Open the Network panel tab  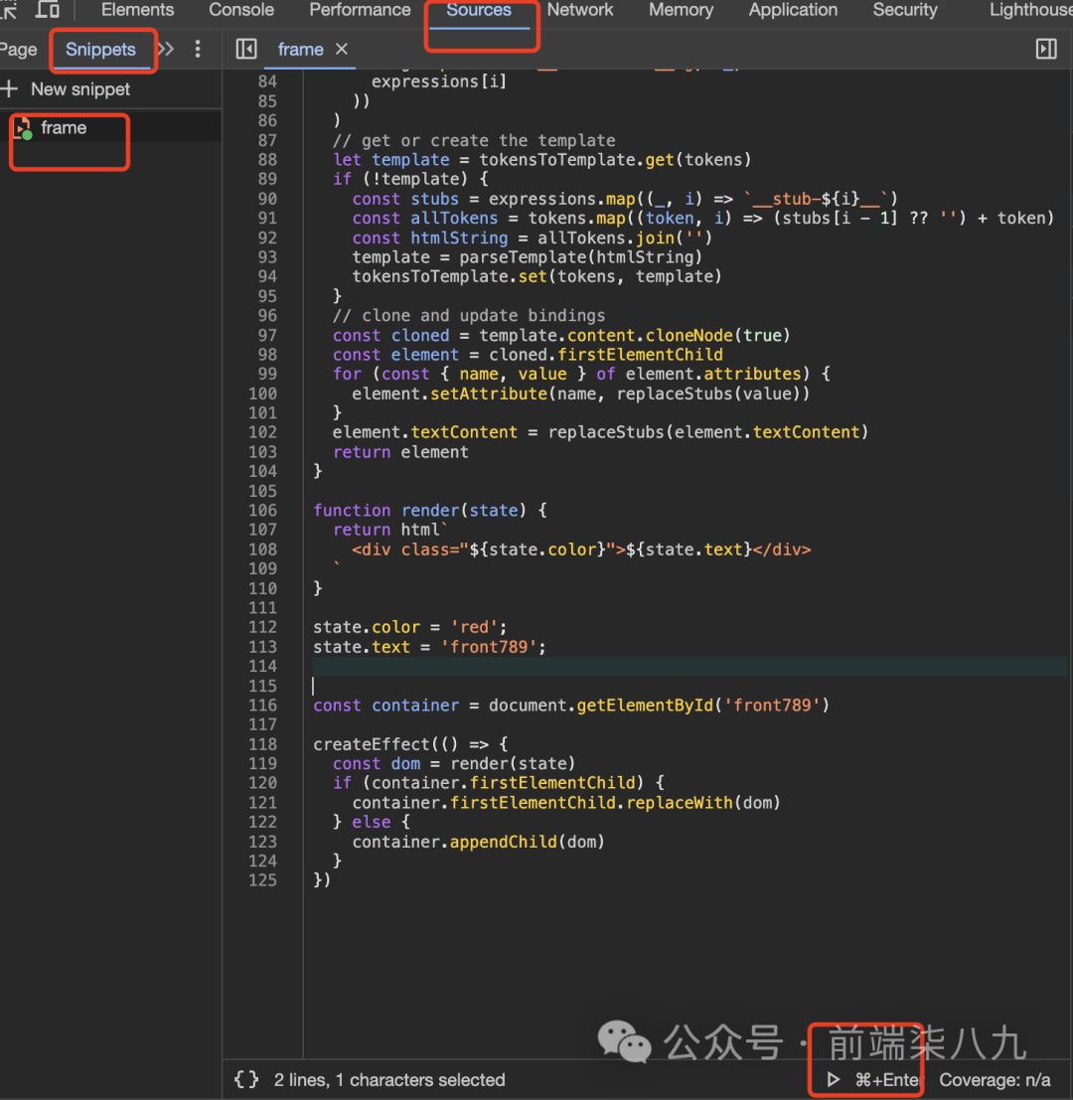[x=580, y=10]
